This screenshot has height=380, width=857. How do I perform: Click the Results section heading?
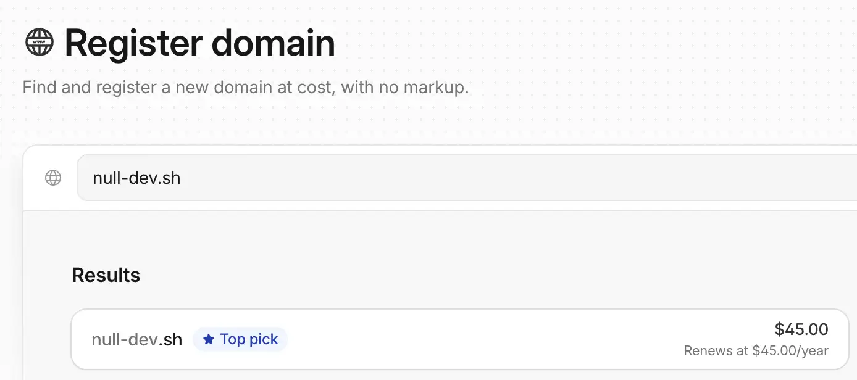(106, 275)
